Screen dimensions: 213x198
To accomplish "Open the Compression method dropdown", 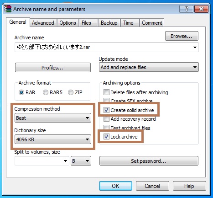I will (x=53, y=118).
